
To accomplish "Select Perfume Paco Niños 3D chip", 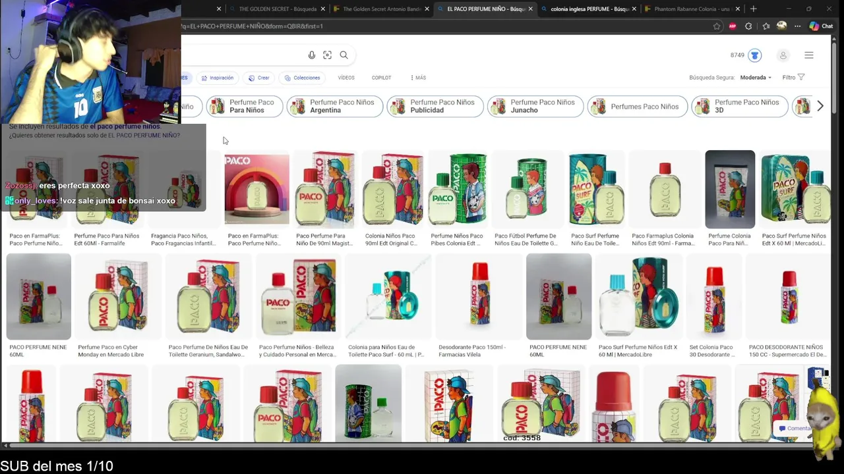I will point(740,106).
